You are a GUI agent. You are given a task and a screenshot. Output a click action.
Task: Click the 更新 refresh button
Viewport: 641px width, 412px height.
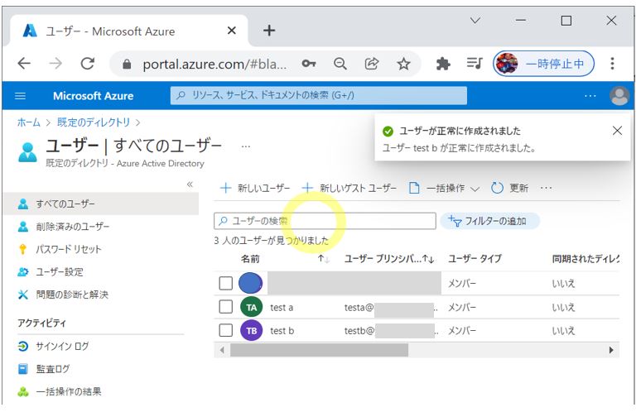click(509, 188)
